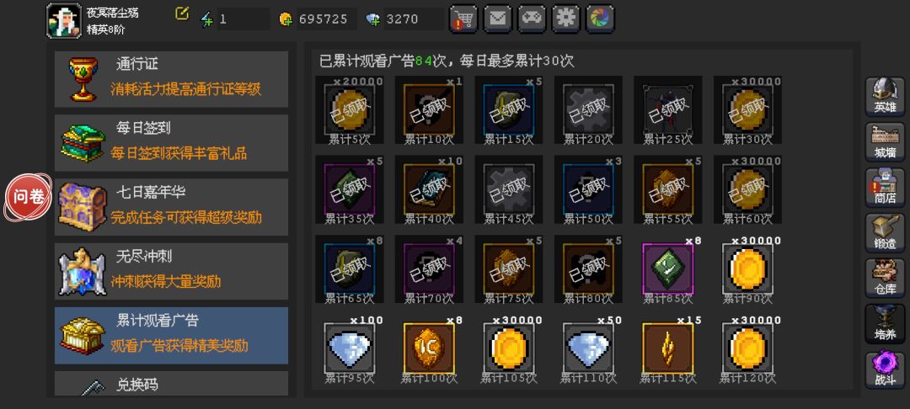Add diamonds using the gem plus icon
The image size is (910, 409).
click(x=372, y=19)
